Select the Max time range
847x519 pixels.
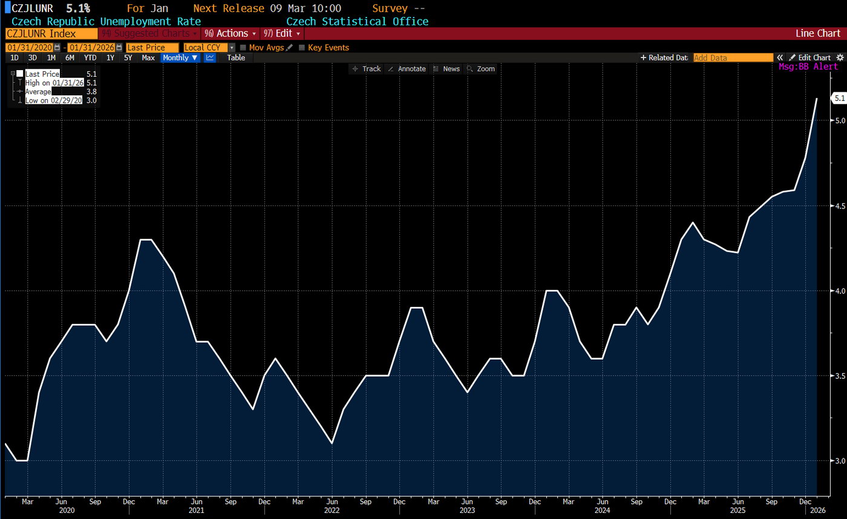(148, 57)
